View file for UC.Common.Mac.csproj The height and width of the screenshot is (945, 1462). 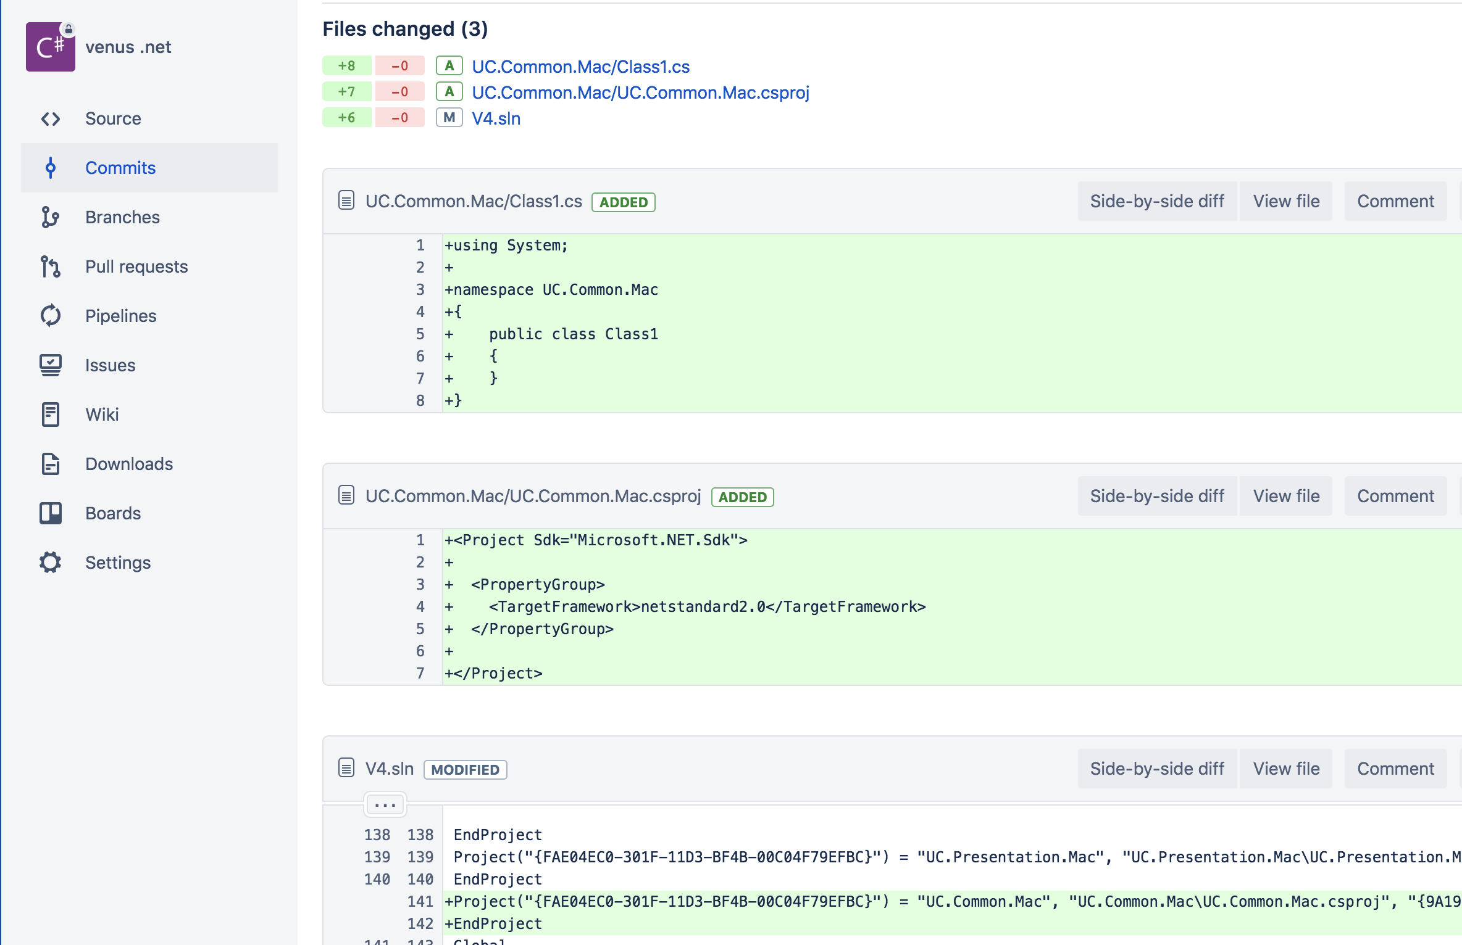click(x=1286, y=496)
